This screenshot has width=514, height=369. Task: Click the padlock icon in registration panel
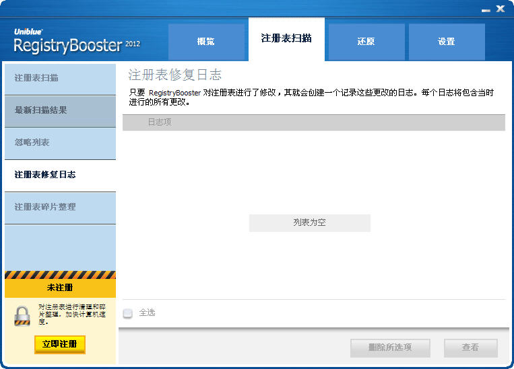pos(22,316)
